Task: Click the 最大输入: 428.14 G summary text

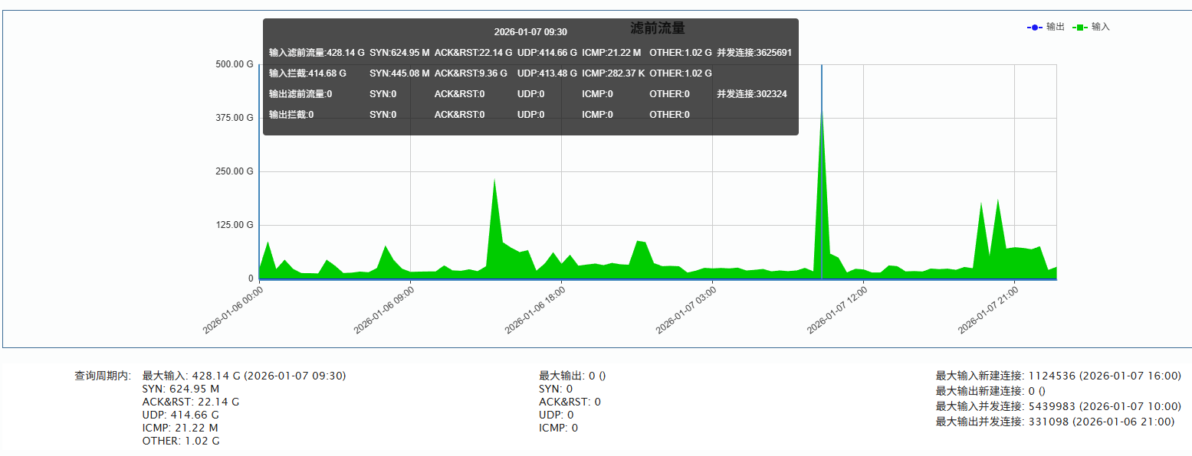Action: tap(244, 376)
